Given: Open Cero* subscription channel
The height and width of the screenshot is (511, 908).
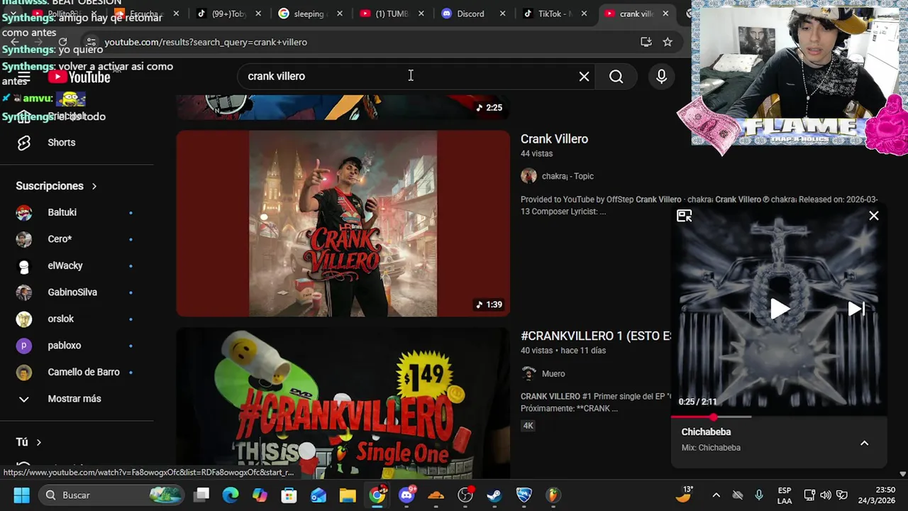Looking at the screenshot, I should click(x=77, y=239).
